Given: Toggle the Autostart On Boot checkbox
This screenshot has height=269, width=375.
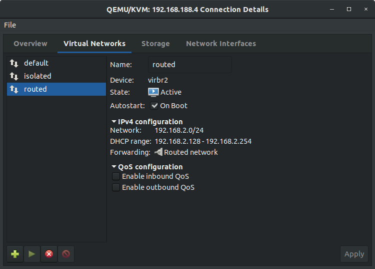Looking at the screenshot, I should 154,106.
